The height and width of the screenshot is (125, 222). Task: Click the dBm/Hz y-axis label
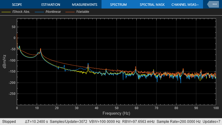coord(4,61)
